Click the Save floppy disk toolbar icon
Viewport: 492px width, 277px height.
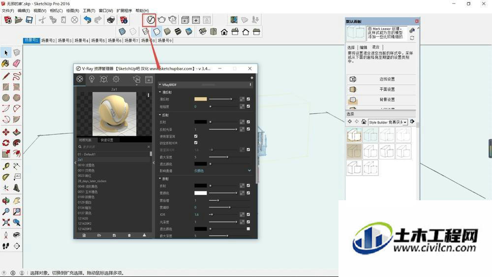29,20
